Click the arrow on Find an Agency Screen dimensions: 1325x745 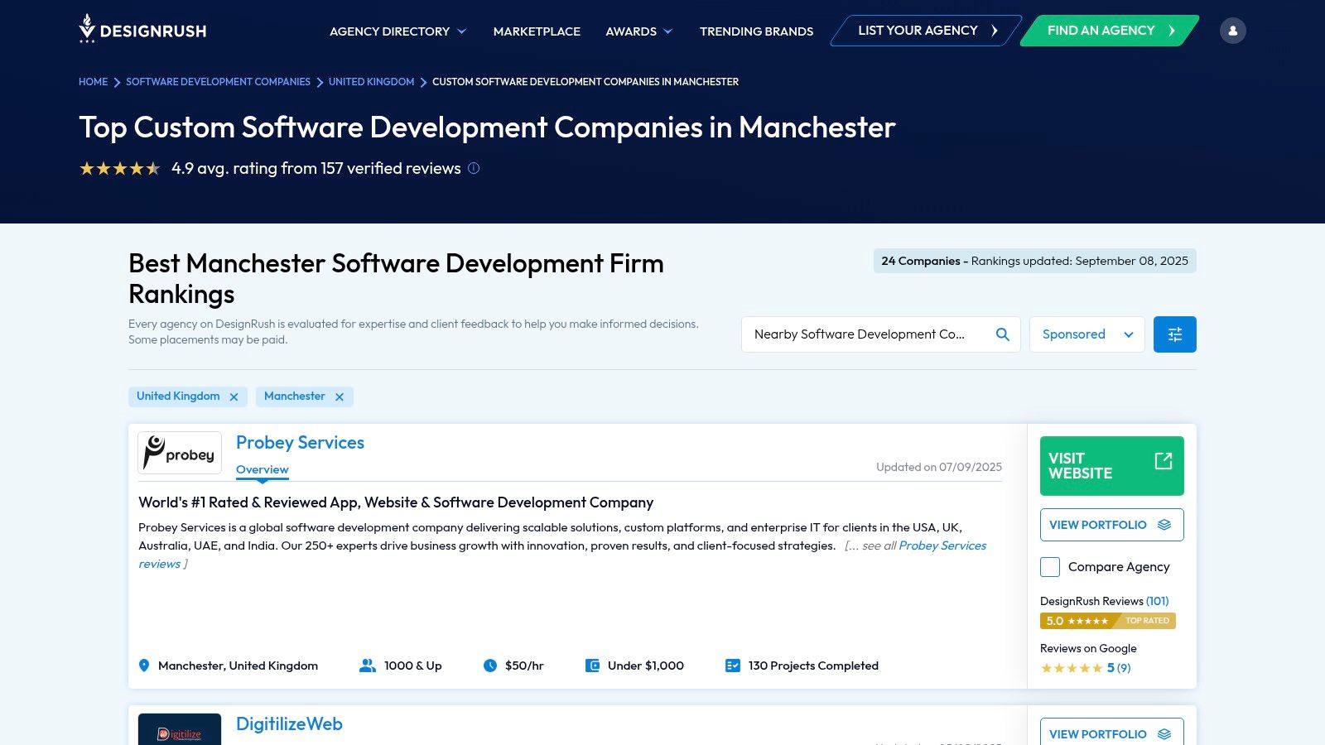point(1172,31)
